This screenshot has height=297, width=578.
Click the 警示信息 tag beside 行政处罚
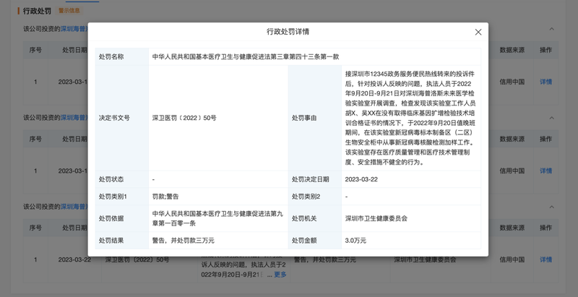[x=69, y=11]
